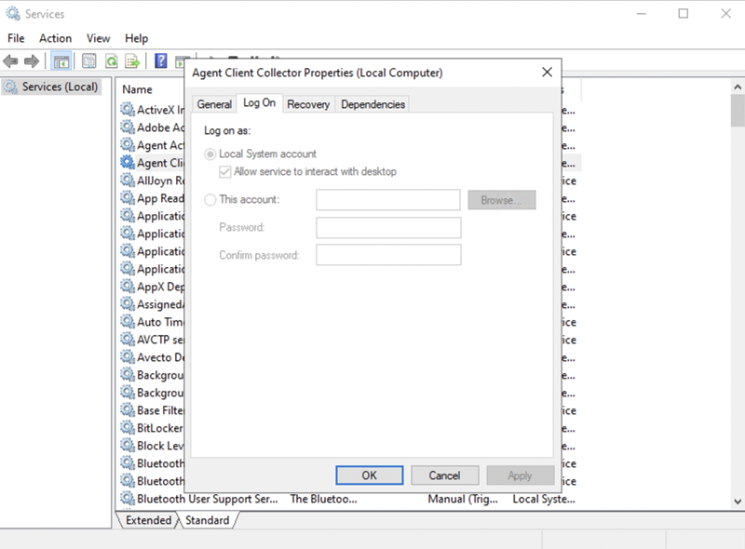
Task: Click scrollbar down arrow in services list
Action: point(738,501)
